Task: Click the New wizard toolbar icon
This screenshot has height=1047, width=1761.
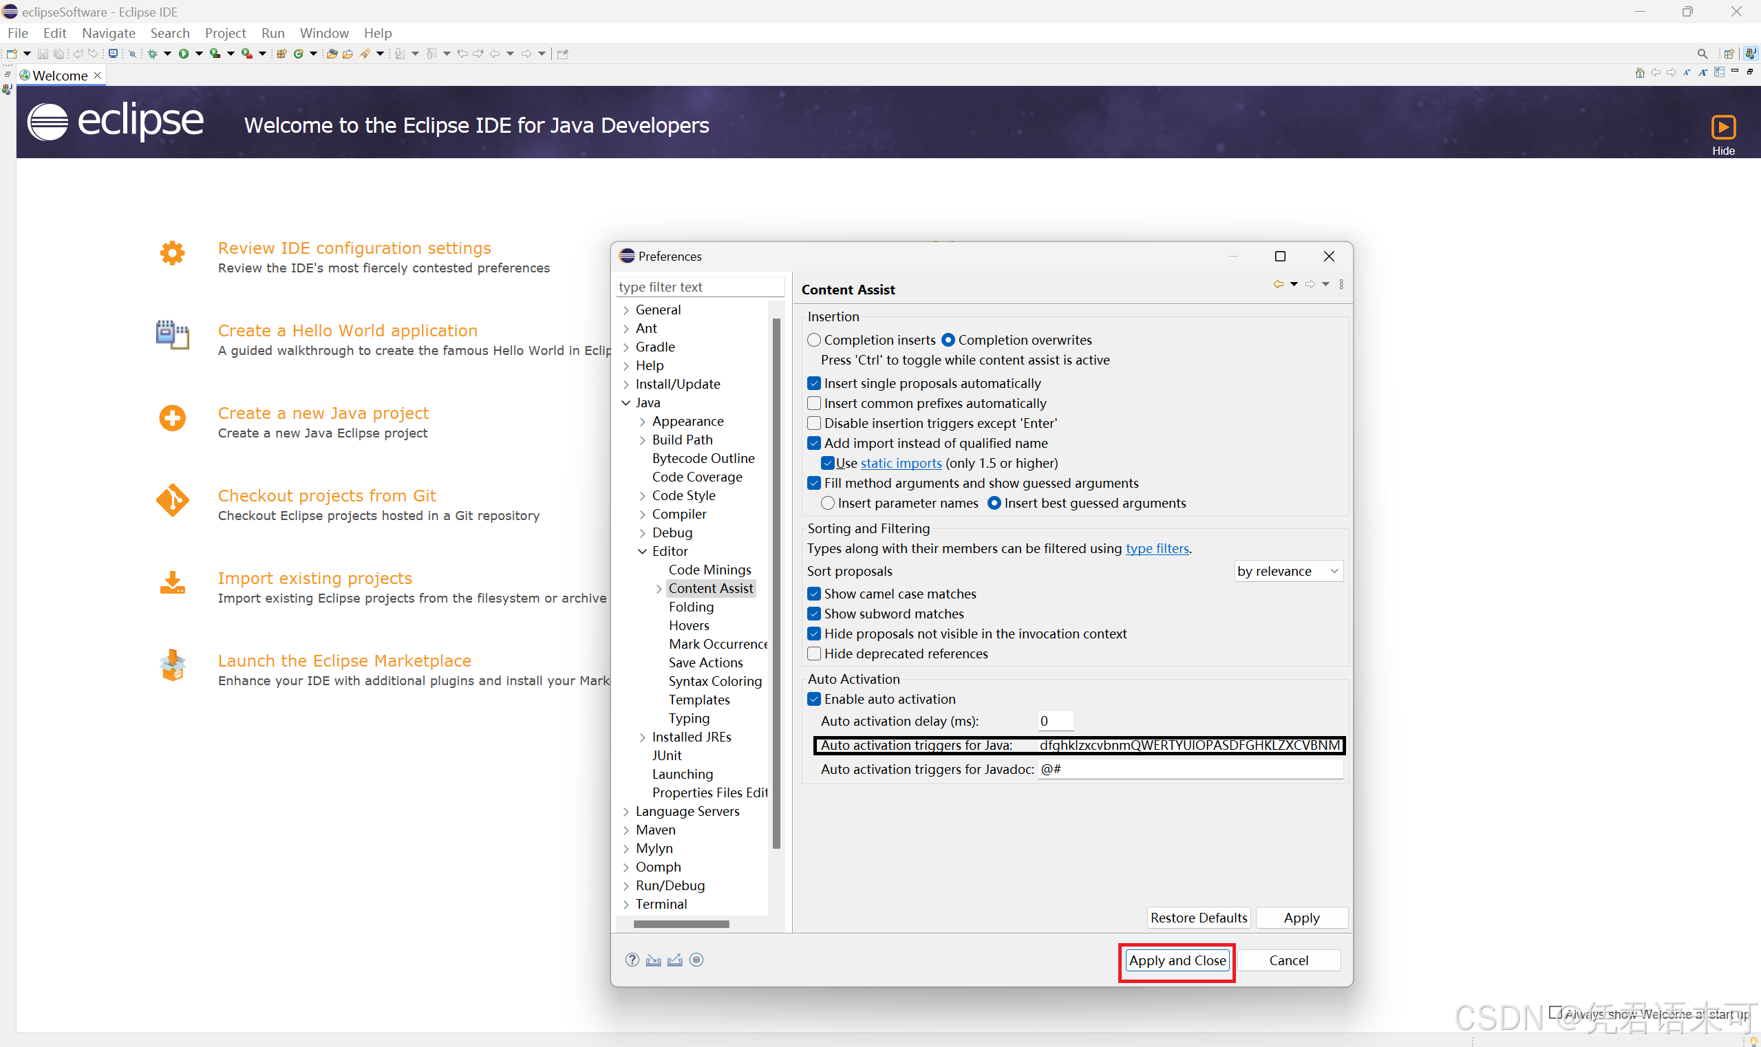Action: point(11,54)
